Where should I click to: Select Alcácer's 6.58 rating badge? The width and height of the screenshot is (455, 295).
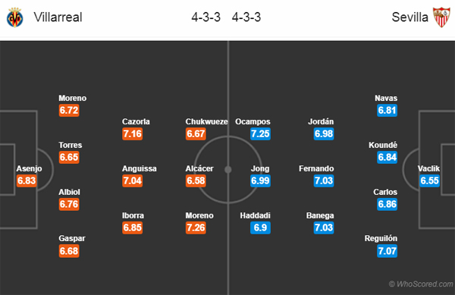(x=196, y=180)
